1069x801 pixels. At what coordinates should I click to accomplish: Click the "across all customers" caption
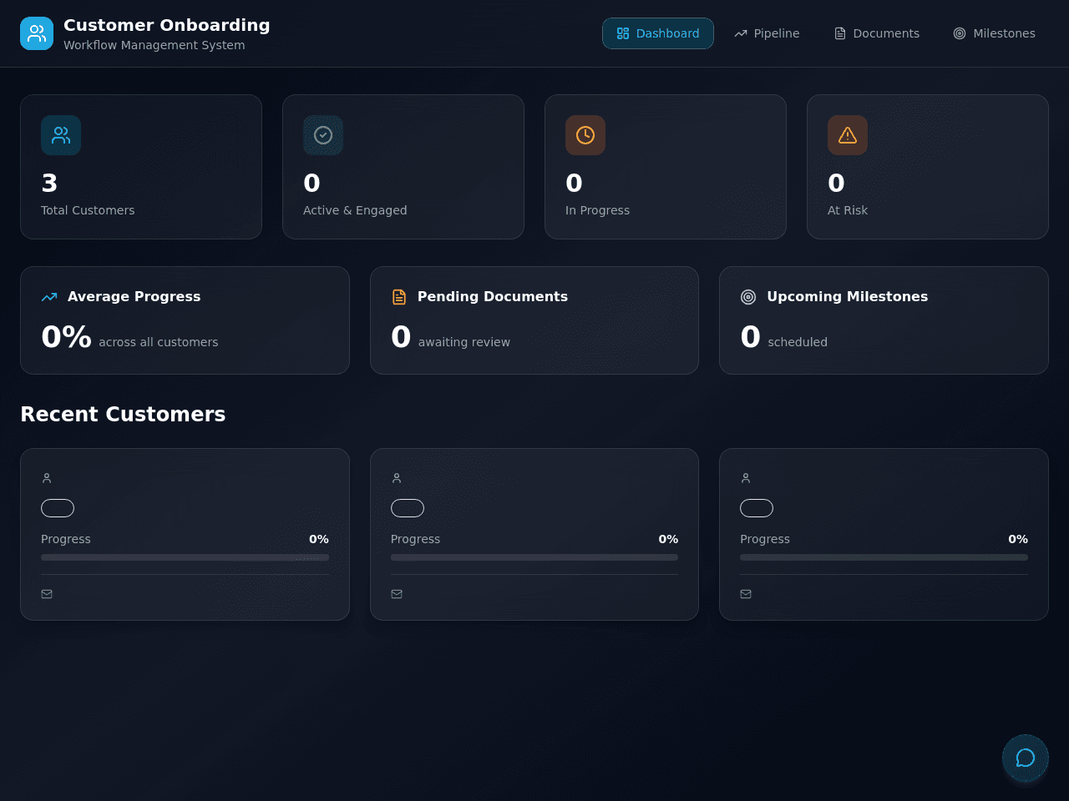pyautogui.click(x=159, y=342)
